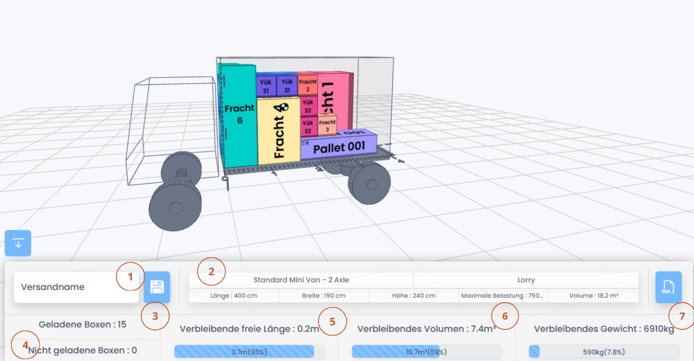Click the orange Fracht 2 box
Image resolution: width=694 pixels, height=361 pixels.
307,85
